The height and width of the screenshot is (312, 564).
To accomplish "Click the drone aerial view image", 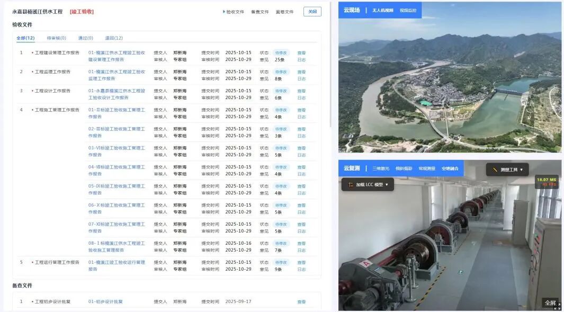I will (450, 90).
